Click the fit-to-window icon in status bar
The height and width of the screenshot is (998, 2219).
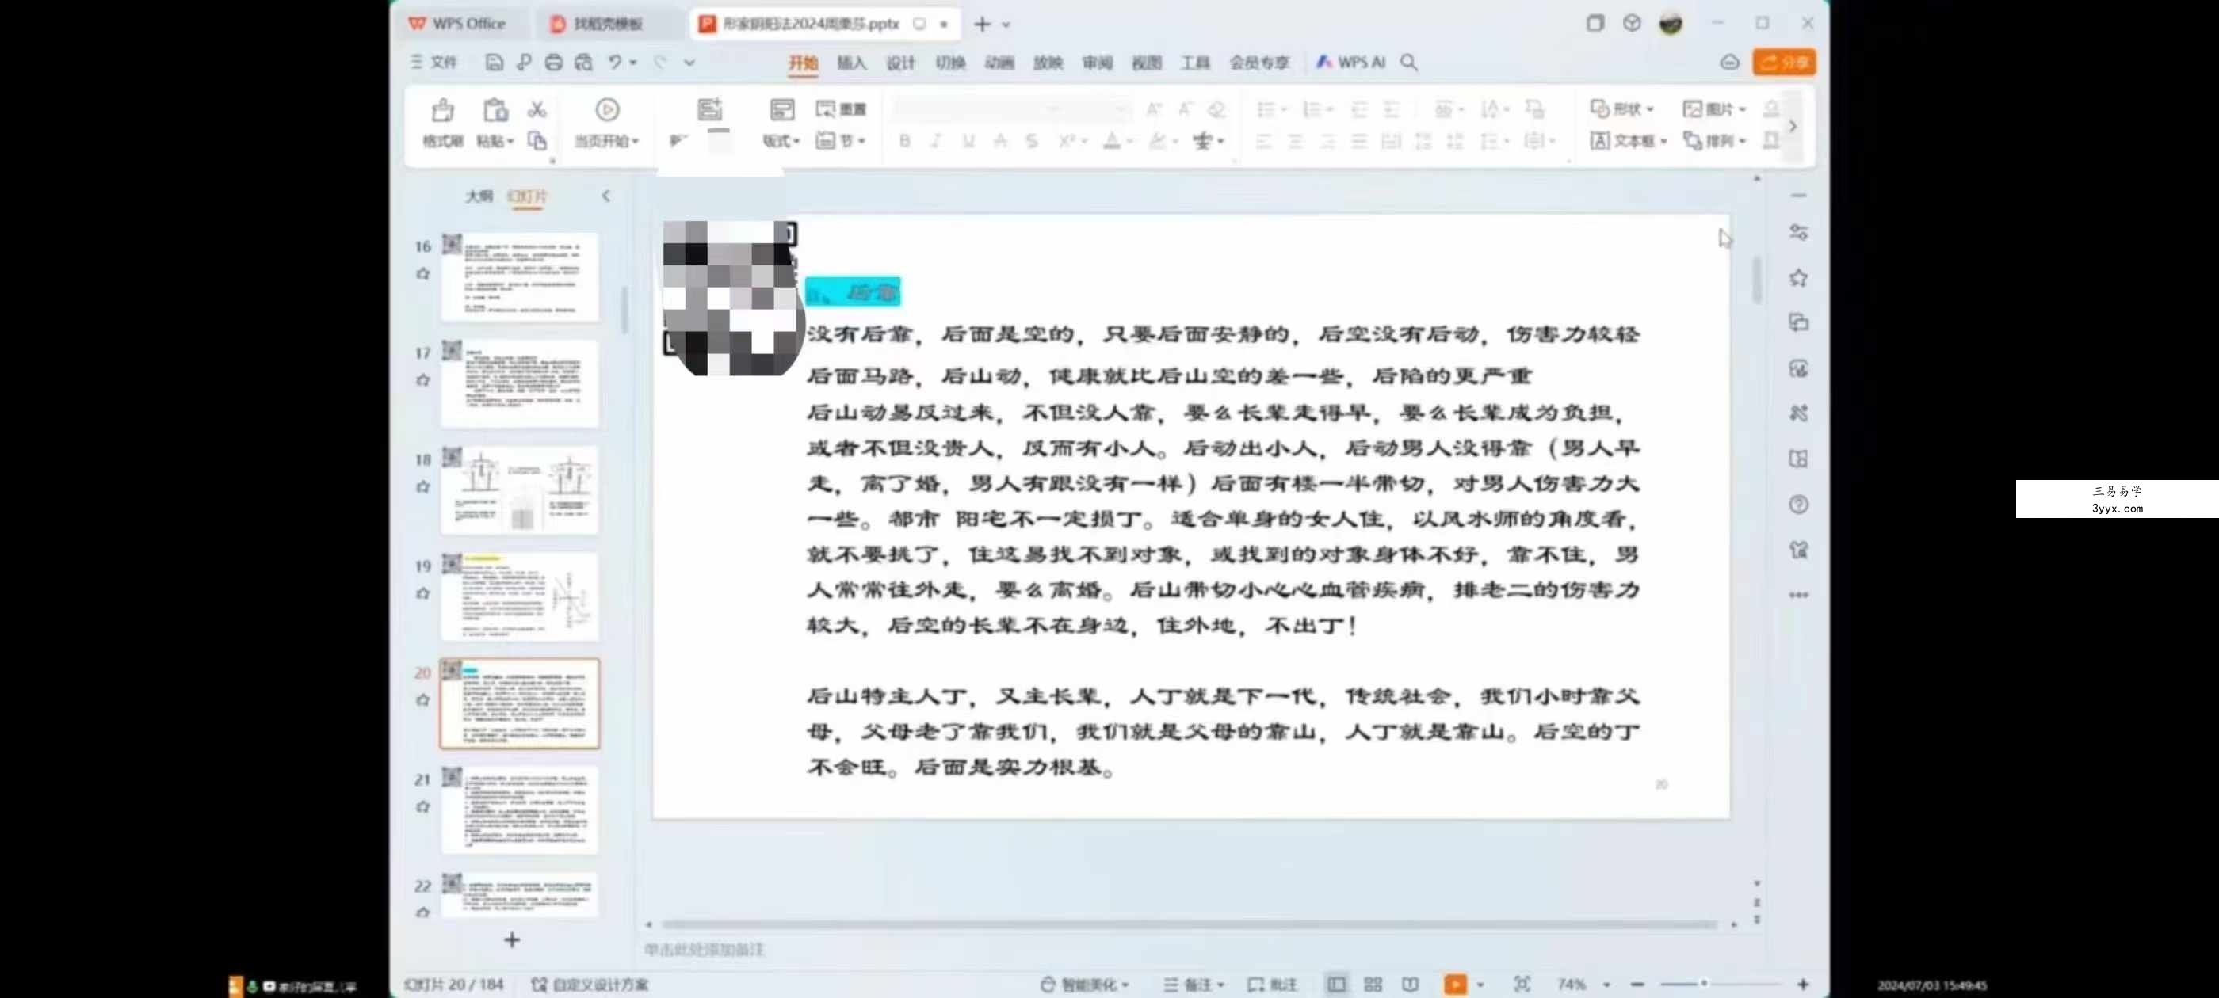pos(1522,984)
